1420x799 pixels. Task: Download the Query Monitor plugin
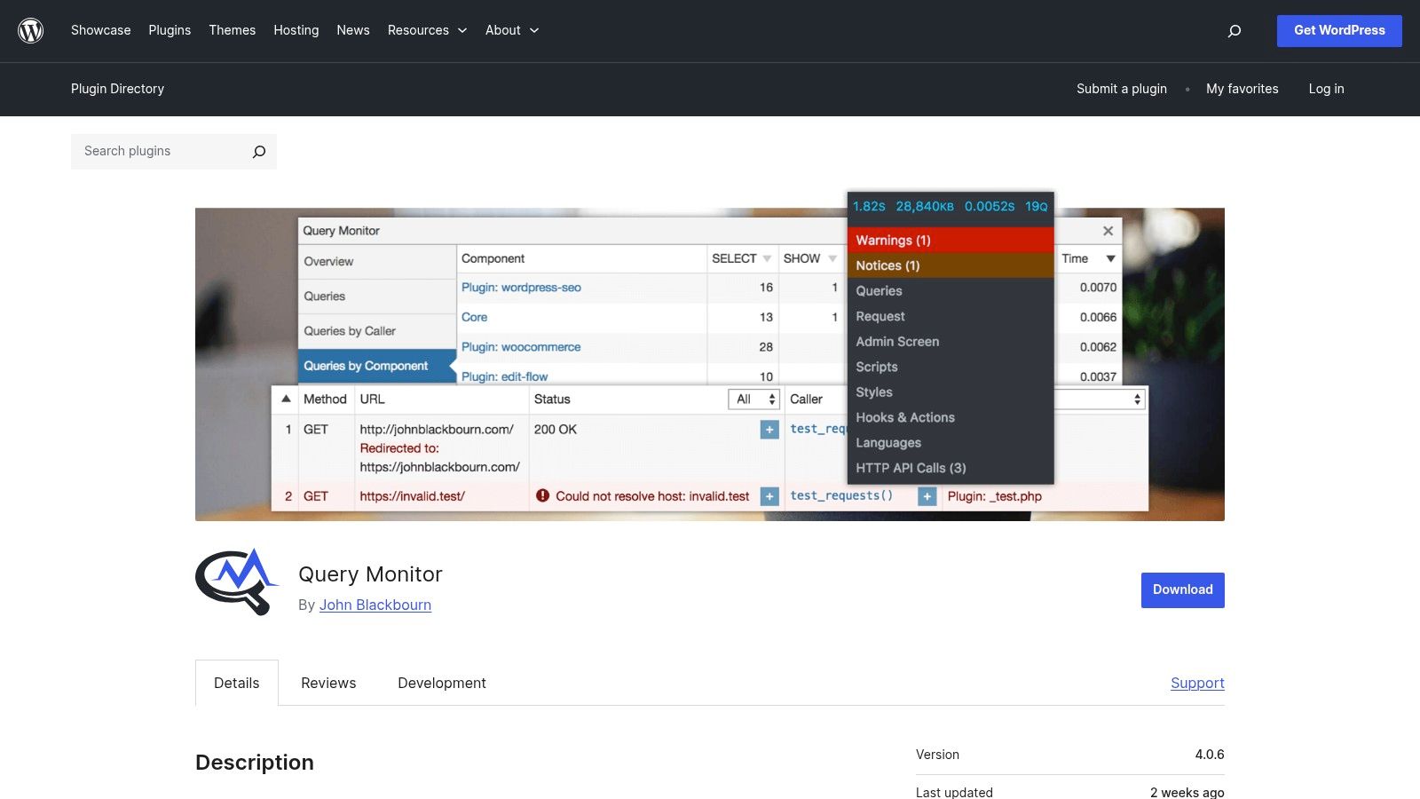[1182, 589]
